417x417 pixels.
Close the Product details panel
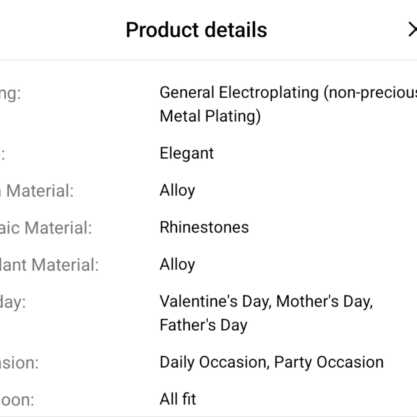point(412,30)
